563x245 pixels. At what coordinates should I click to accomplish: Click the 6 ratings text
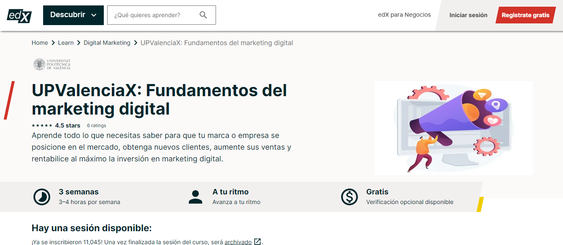click(96, 125)
